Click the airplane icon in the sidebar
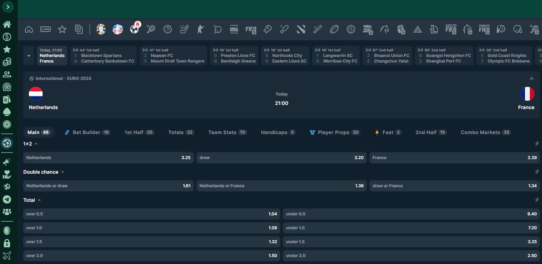Viewport: 542px width, 264px height. pyautogui.click(x=7, y=256)
